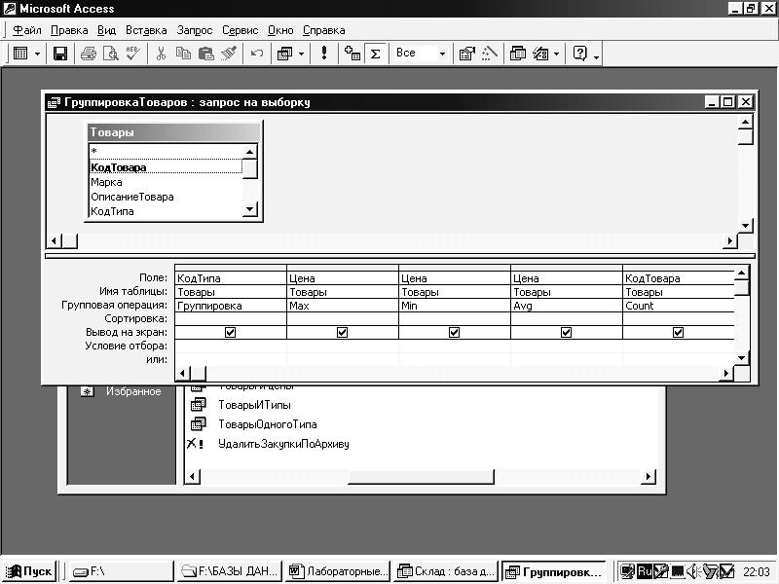Show the Database Window icon
Image resolution: width=779 pixels, height=584 pixels.
coord(518,54)
